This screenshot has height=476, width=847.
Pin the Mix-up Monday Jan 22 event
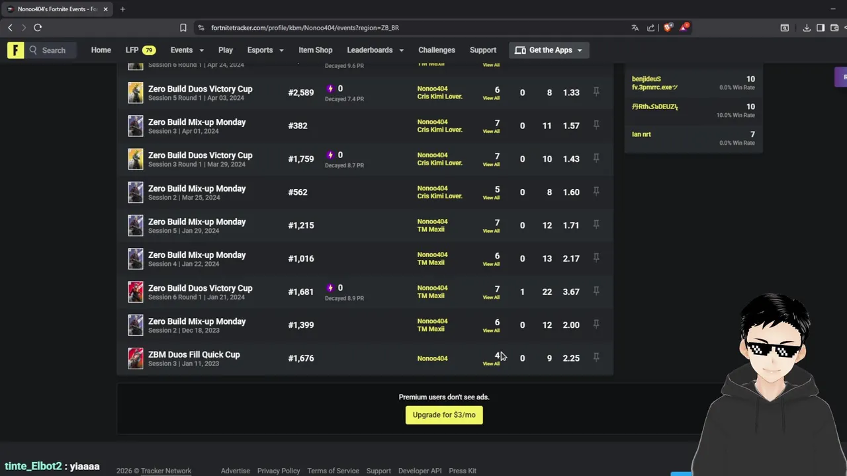click(596, 258)
